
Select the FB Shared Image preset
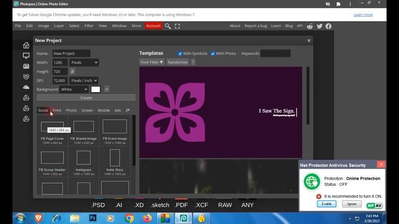[x=84, y=131]
